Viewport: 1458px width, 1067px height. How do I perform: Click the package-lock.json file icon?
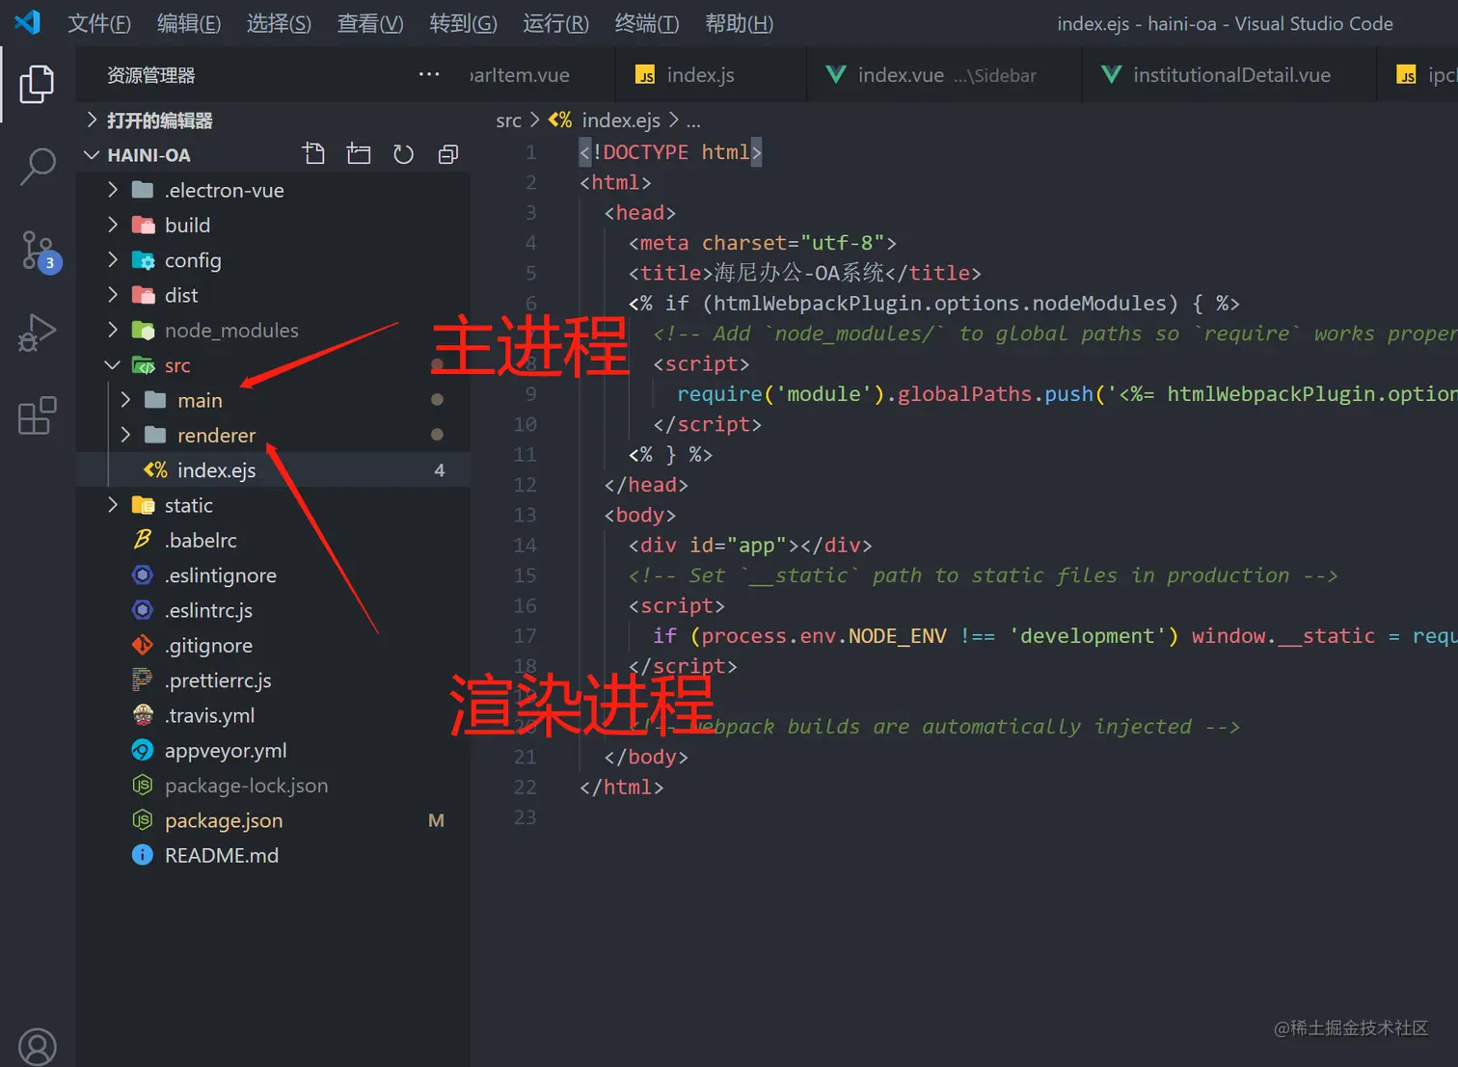143,786
